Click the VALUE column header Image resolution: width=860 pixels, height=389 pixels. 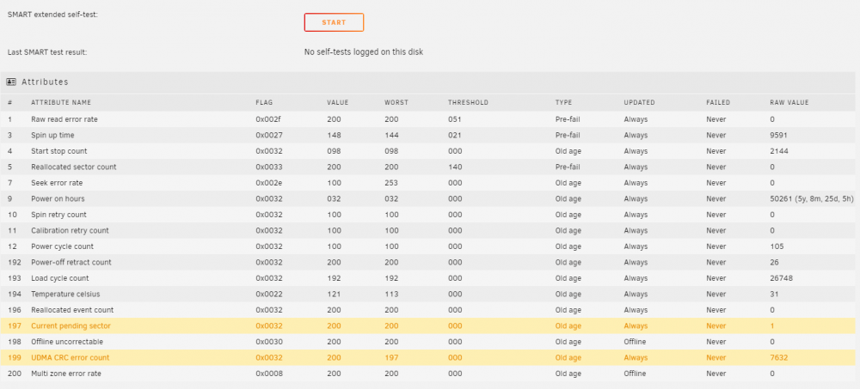coord(337,102)
